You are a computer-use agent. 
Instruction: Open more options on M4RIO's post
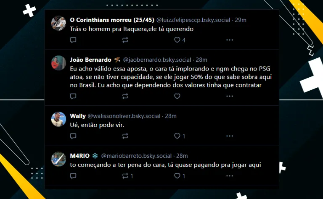pyautogui.click(x=230, y=176)
